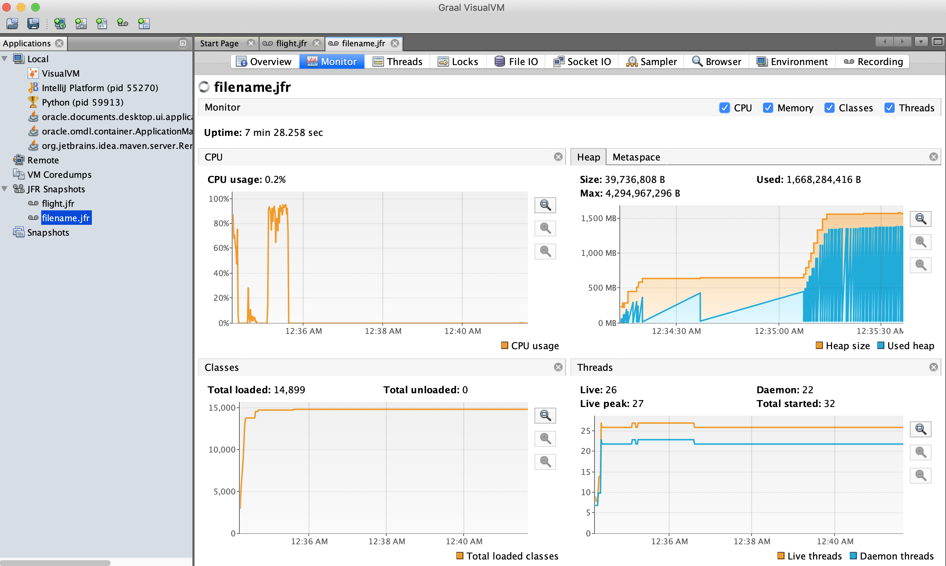The image size is (946, 566).
Task: Click the Load Snapshot toolbar icon
Action: [x=12, y=23]
